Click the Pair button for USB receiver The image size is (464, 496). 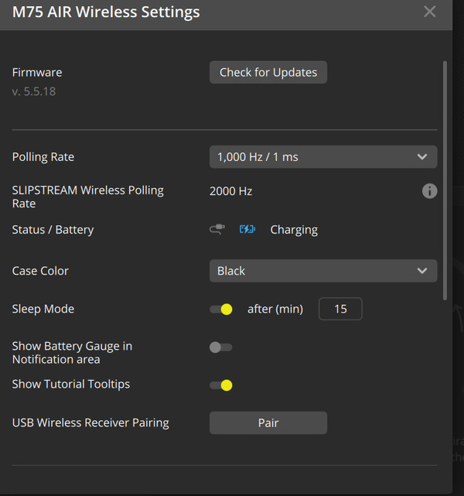click(268, 423)
